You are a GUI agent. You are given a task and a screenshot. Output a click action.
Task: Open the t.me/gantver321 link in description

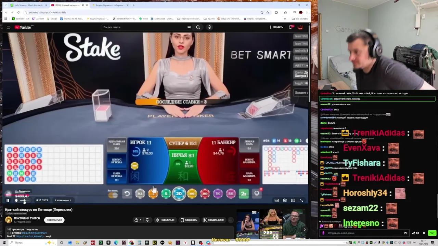34,233
